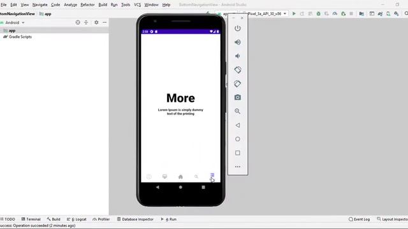Tap the More icon in app bottom navigation
Screen dimensions: 408x229
pos(212,176)
